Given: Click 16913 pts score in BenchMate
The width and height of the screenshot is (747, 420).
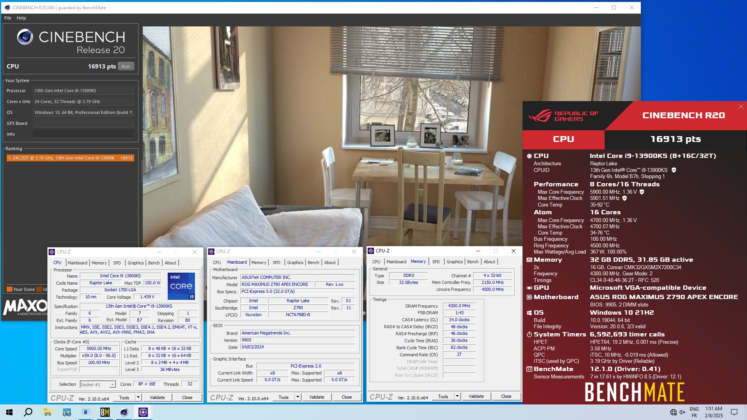Looking at the screenshot, I should click(x=675, y=139).
